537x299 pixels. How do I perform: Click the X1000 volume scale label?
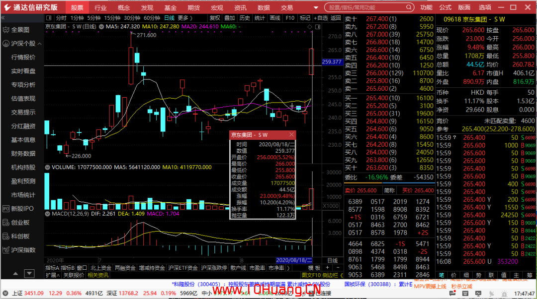click(x=331, y=206)
